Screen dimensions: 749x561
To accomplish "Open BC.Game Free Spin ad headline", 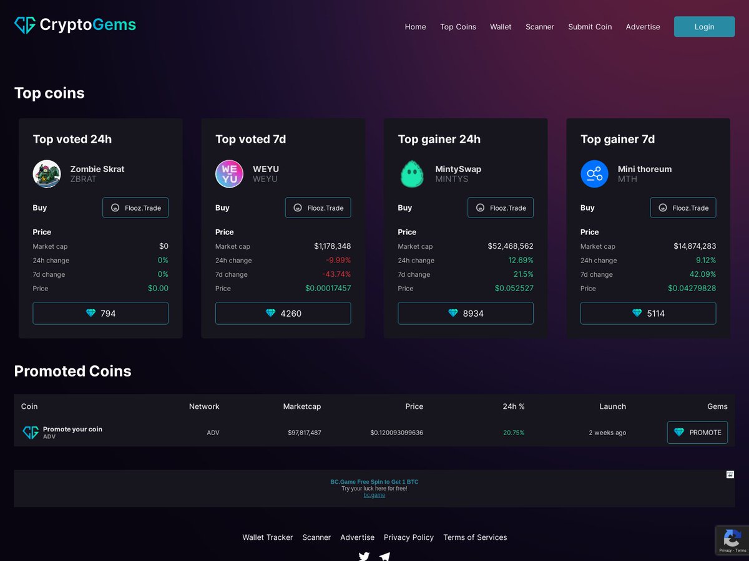I will click(374, 482).
